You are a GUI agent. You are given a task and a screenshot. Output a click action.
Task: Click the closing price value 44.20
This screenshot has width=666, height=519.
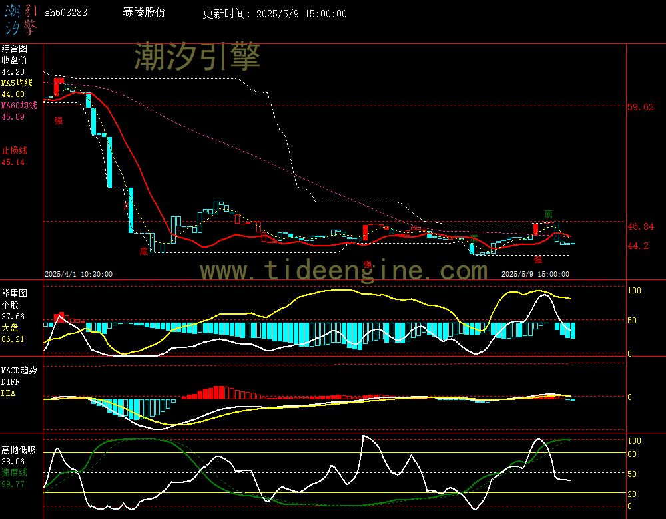pos(13,71)
